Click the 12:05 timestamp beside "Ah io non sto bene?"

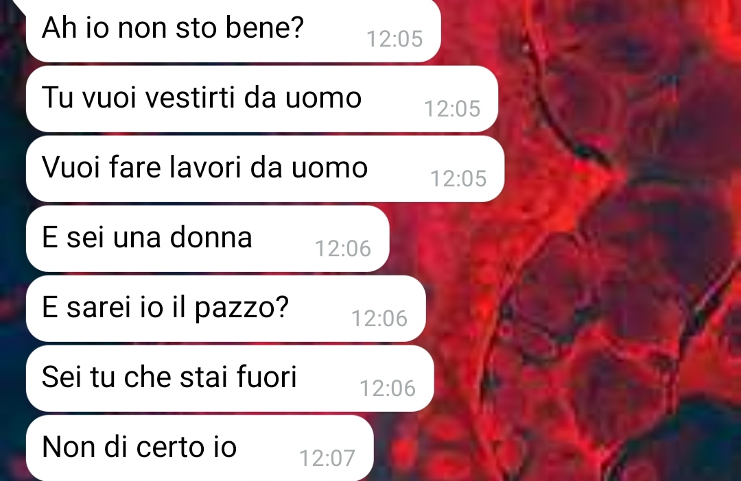pyautogui.click(x=395, y=38)
